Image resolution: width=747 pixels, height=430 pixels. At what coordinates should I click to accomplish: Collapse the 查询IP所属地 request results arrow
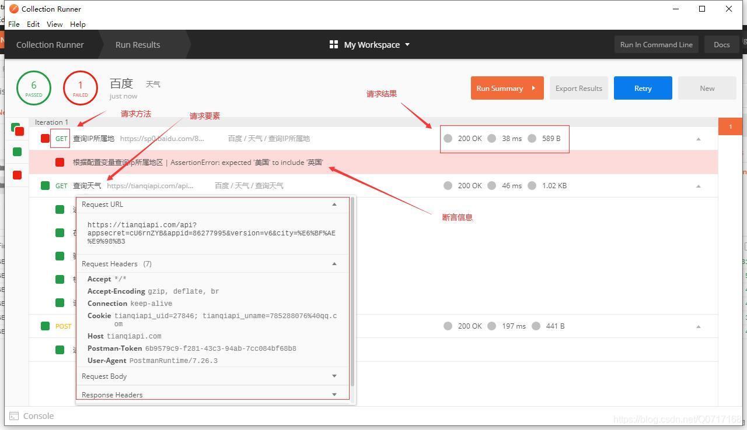699,139
